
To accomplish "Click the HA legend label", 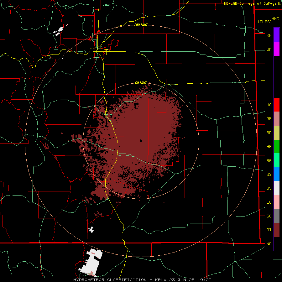I will 269,105.
